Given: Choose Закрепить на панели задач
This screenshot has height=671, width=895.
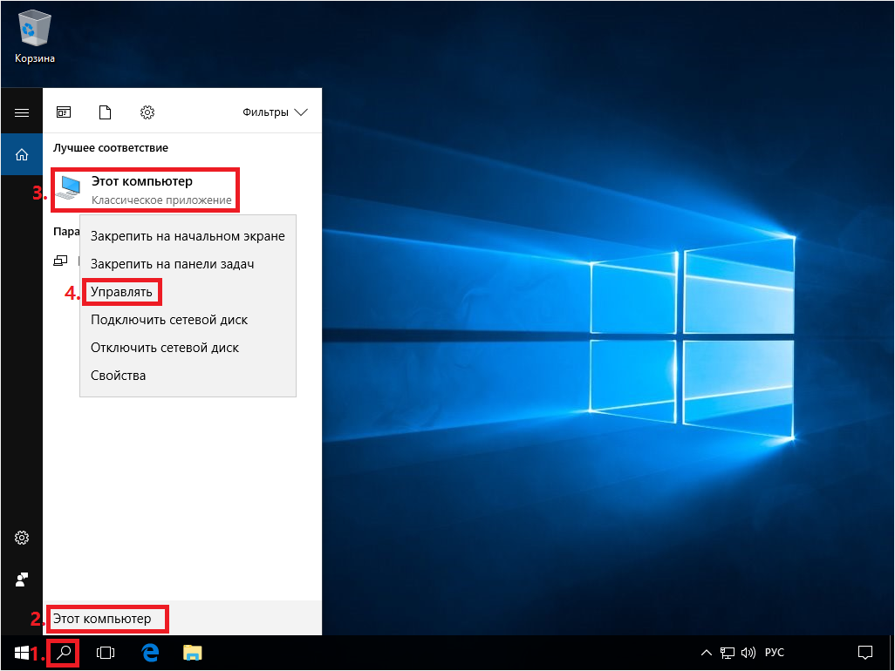Looking at the screenshot, I should [x=173, y=264].
